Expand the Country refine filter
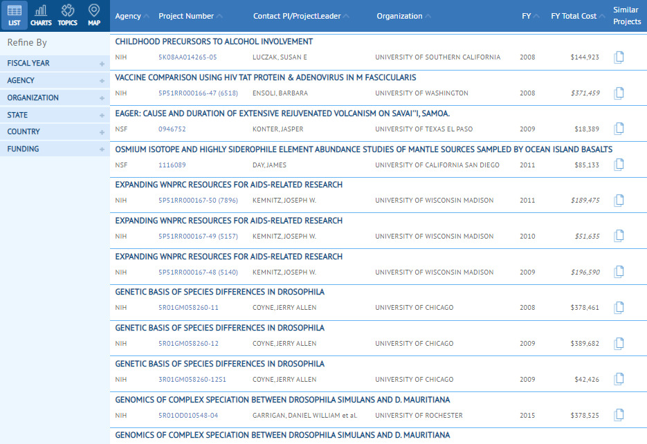 [55, 132]
